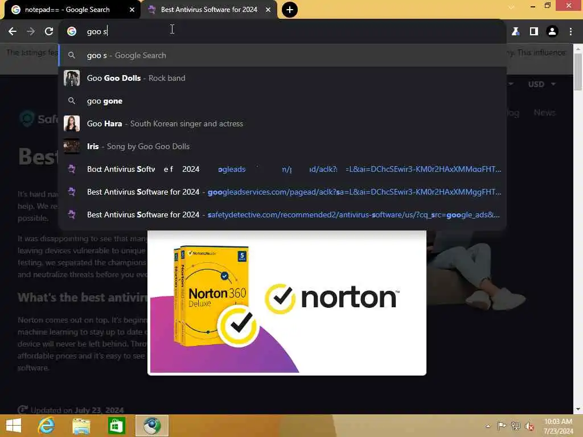Click the 'Updated on July 23, 2024' text
This screenshot has height=437, width=583.
click(77, 410)
